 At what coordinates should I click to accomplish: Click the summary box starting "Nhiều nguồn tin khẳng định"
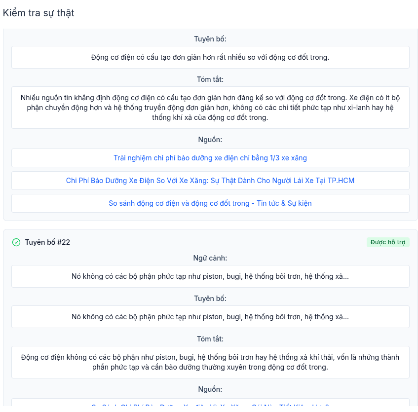pyautogui.click(x=210, y=108)
